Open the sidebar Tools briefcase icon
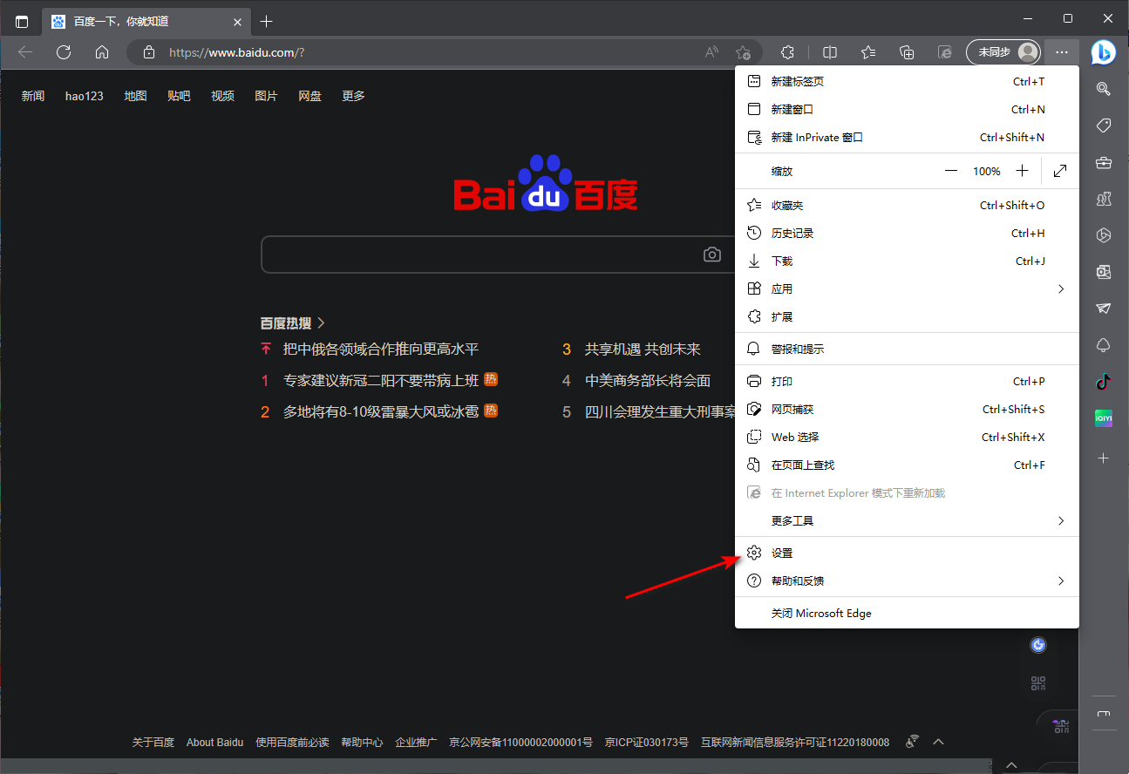The width and height of the screenshot is (1129, 774). click(x=1103, y=162)
